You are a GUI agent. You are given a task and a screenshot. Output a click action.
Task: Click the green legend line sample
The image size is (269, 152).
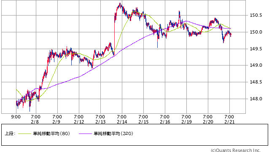(25, 134)
